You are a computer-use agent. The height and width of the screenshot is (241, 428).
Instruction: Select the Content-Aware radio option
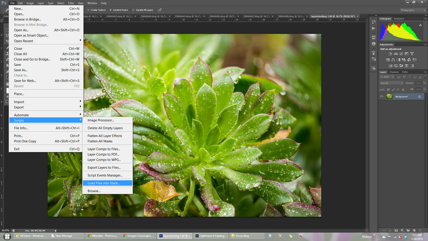point(110,10)
